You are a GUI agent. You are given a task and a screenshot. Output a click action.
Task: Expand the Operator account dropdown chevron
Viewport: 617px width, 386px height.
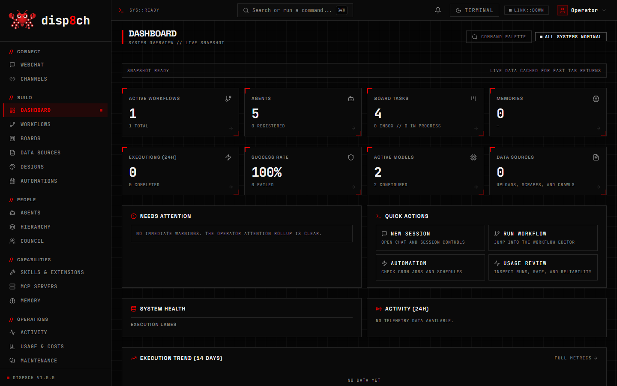[604, 10]
